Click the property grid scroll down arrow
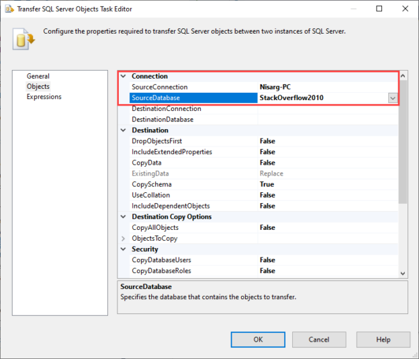The image size is (419, 359). click(403, 273)
